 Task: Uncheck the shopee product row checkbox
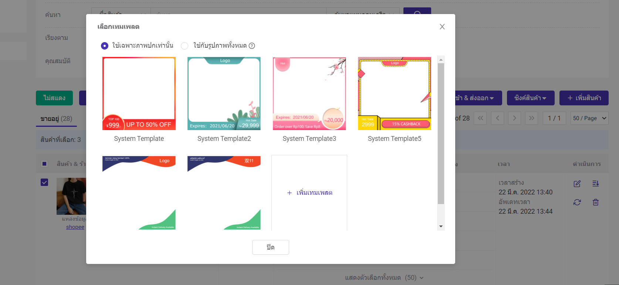(44, 182)
